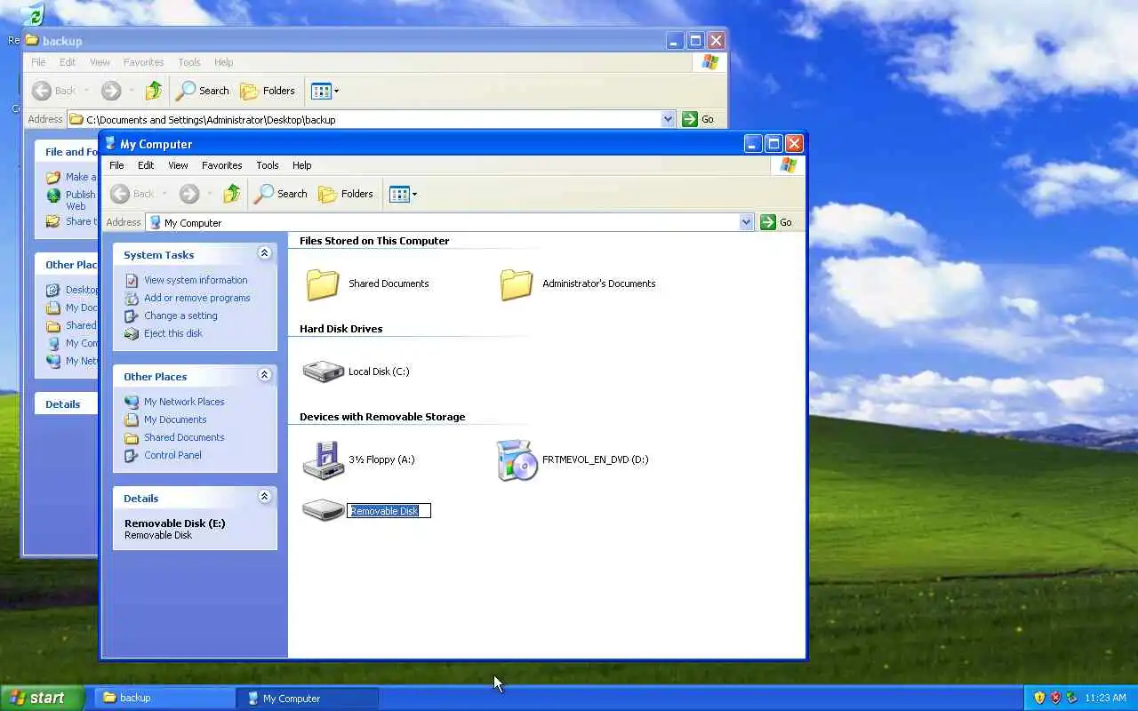Open View menu in My Computer
Image resolution: width=1138 pixels, height=711 pixels.
(x=178, y=165)
